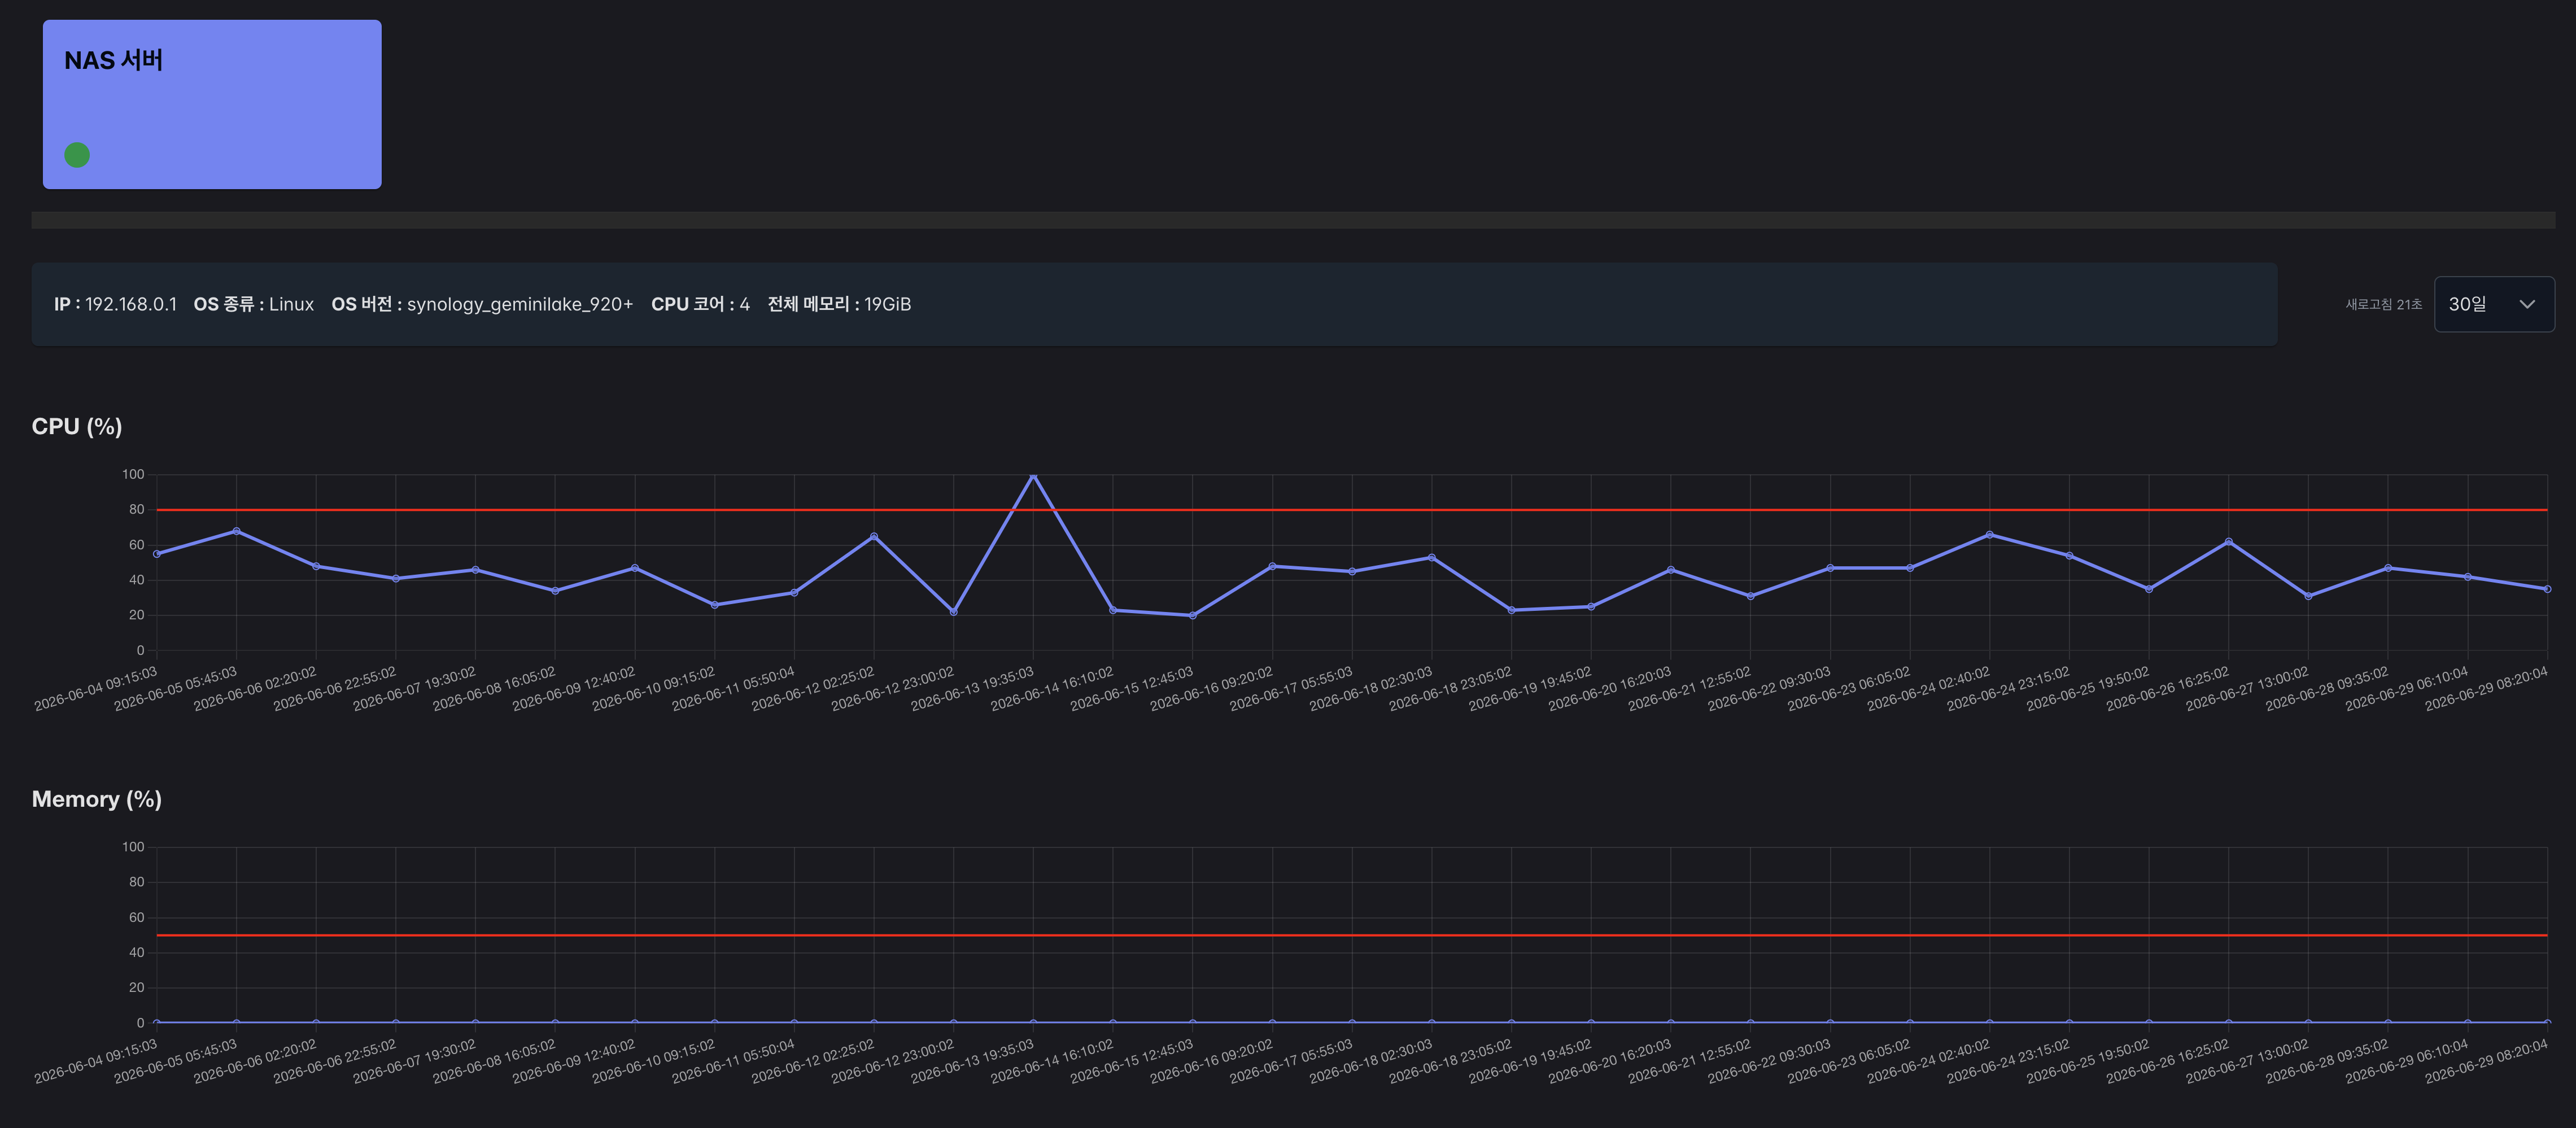Screen dimensions: 2576x1128
Task: Click the chevron arrow beside 30일
Action: (2527, 304)
